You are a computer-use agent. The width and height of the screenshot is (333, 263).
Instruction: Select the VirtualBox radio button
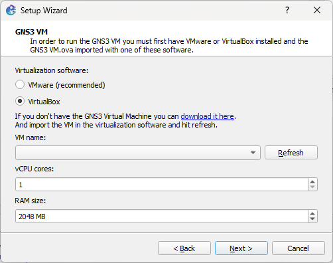pyautogui.click(x=20, y=101)
